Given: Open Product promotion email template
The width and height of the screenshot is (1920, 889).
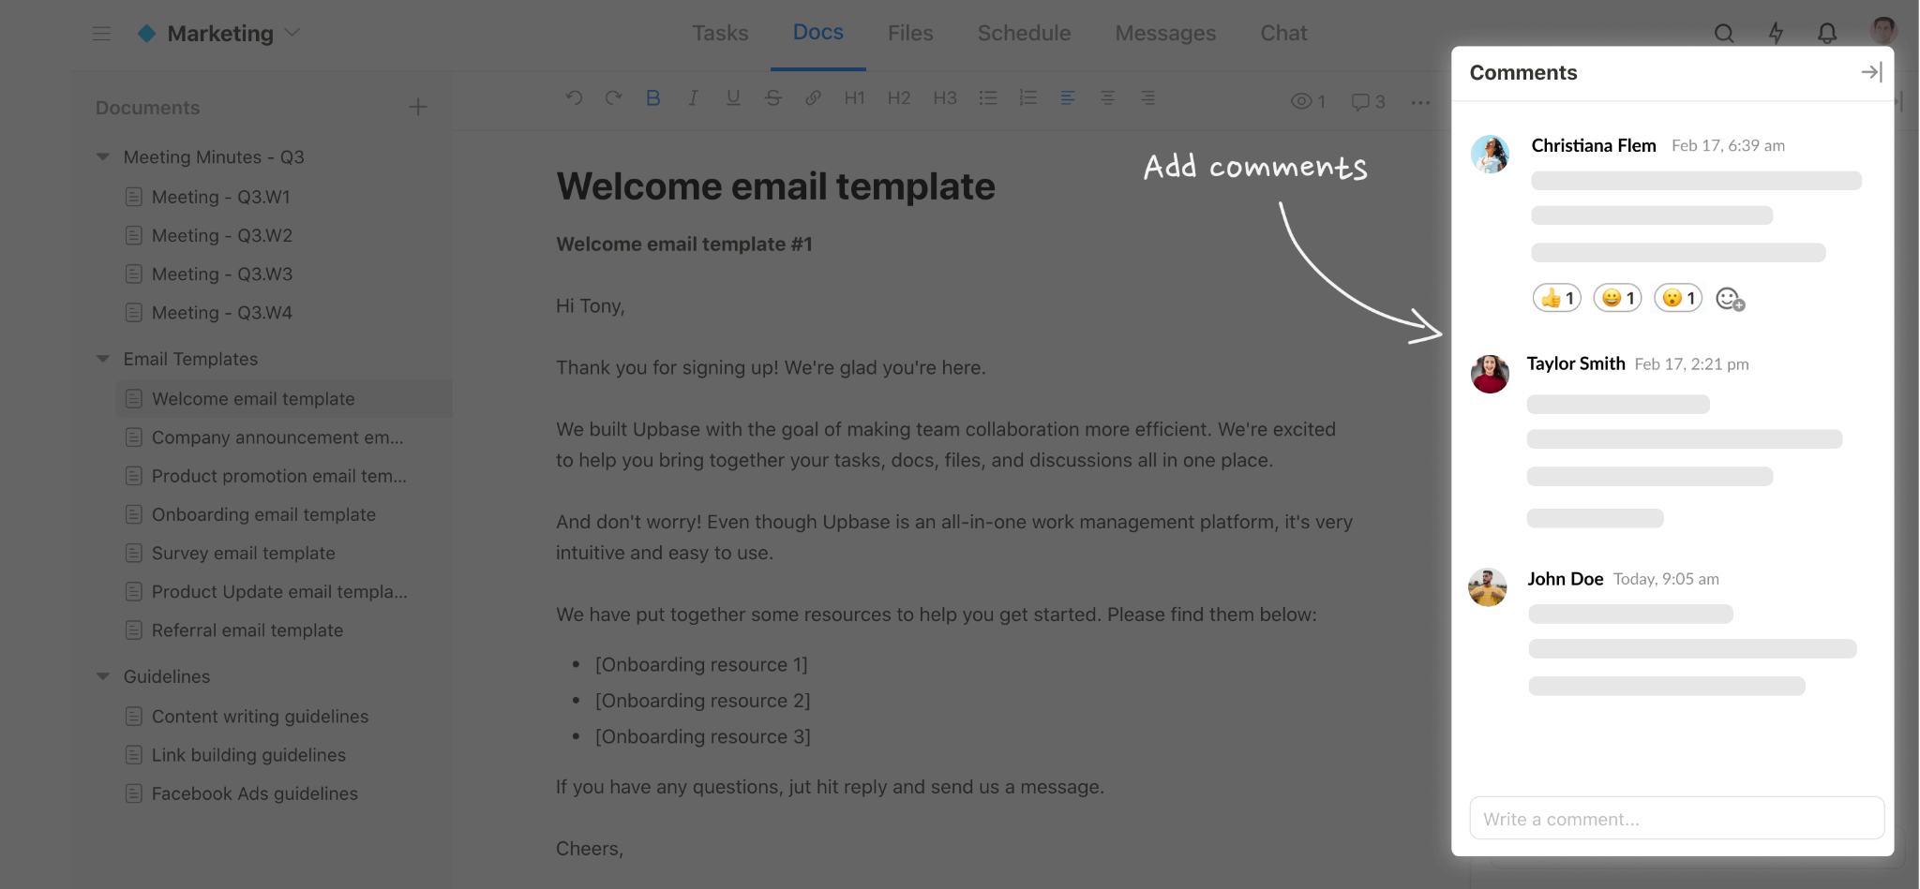Looking at the screenshot, I should (x=278, y=476).
